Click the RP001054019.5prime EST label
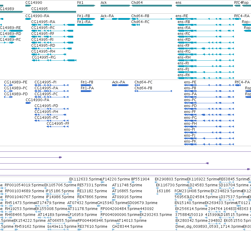Screen dimensions: 251x231 tap(24, 185)
